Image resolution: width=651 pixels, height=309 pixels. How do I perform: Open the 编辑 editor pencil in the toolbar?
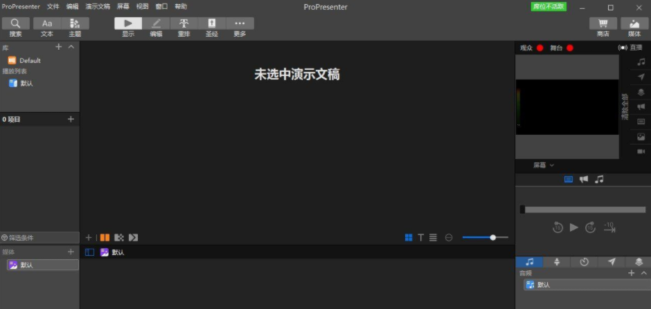(x=156, y=24)
